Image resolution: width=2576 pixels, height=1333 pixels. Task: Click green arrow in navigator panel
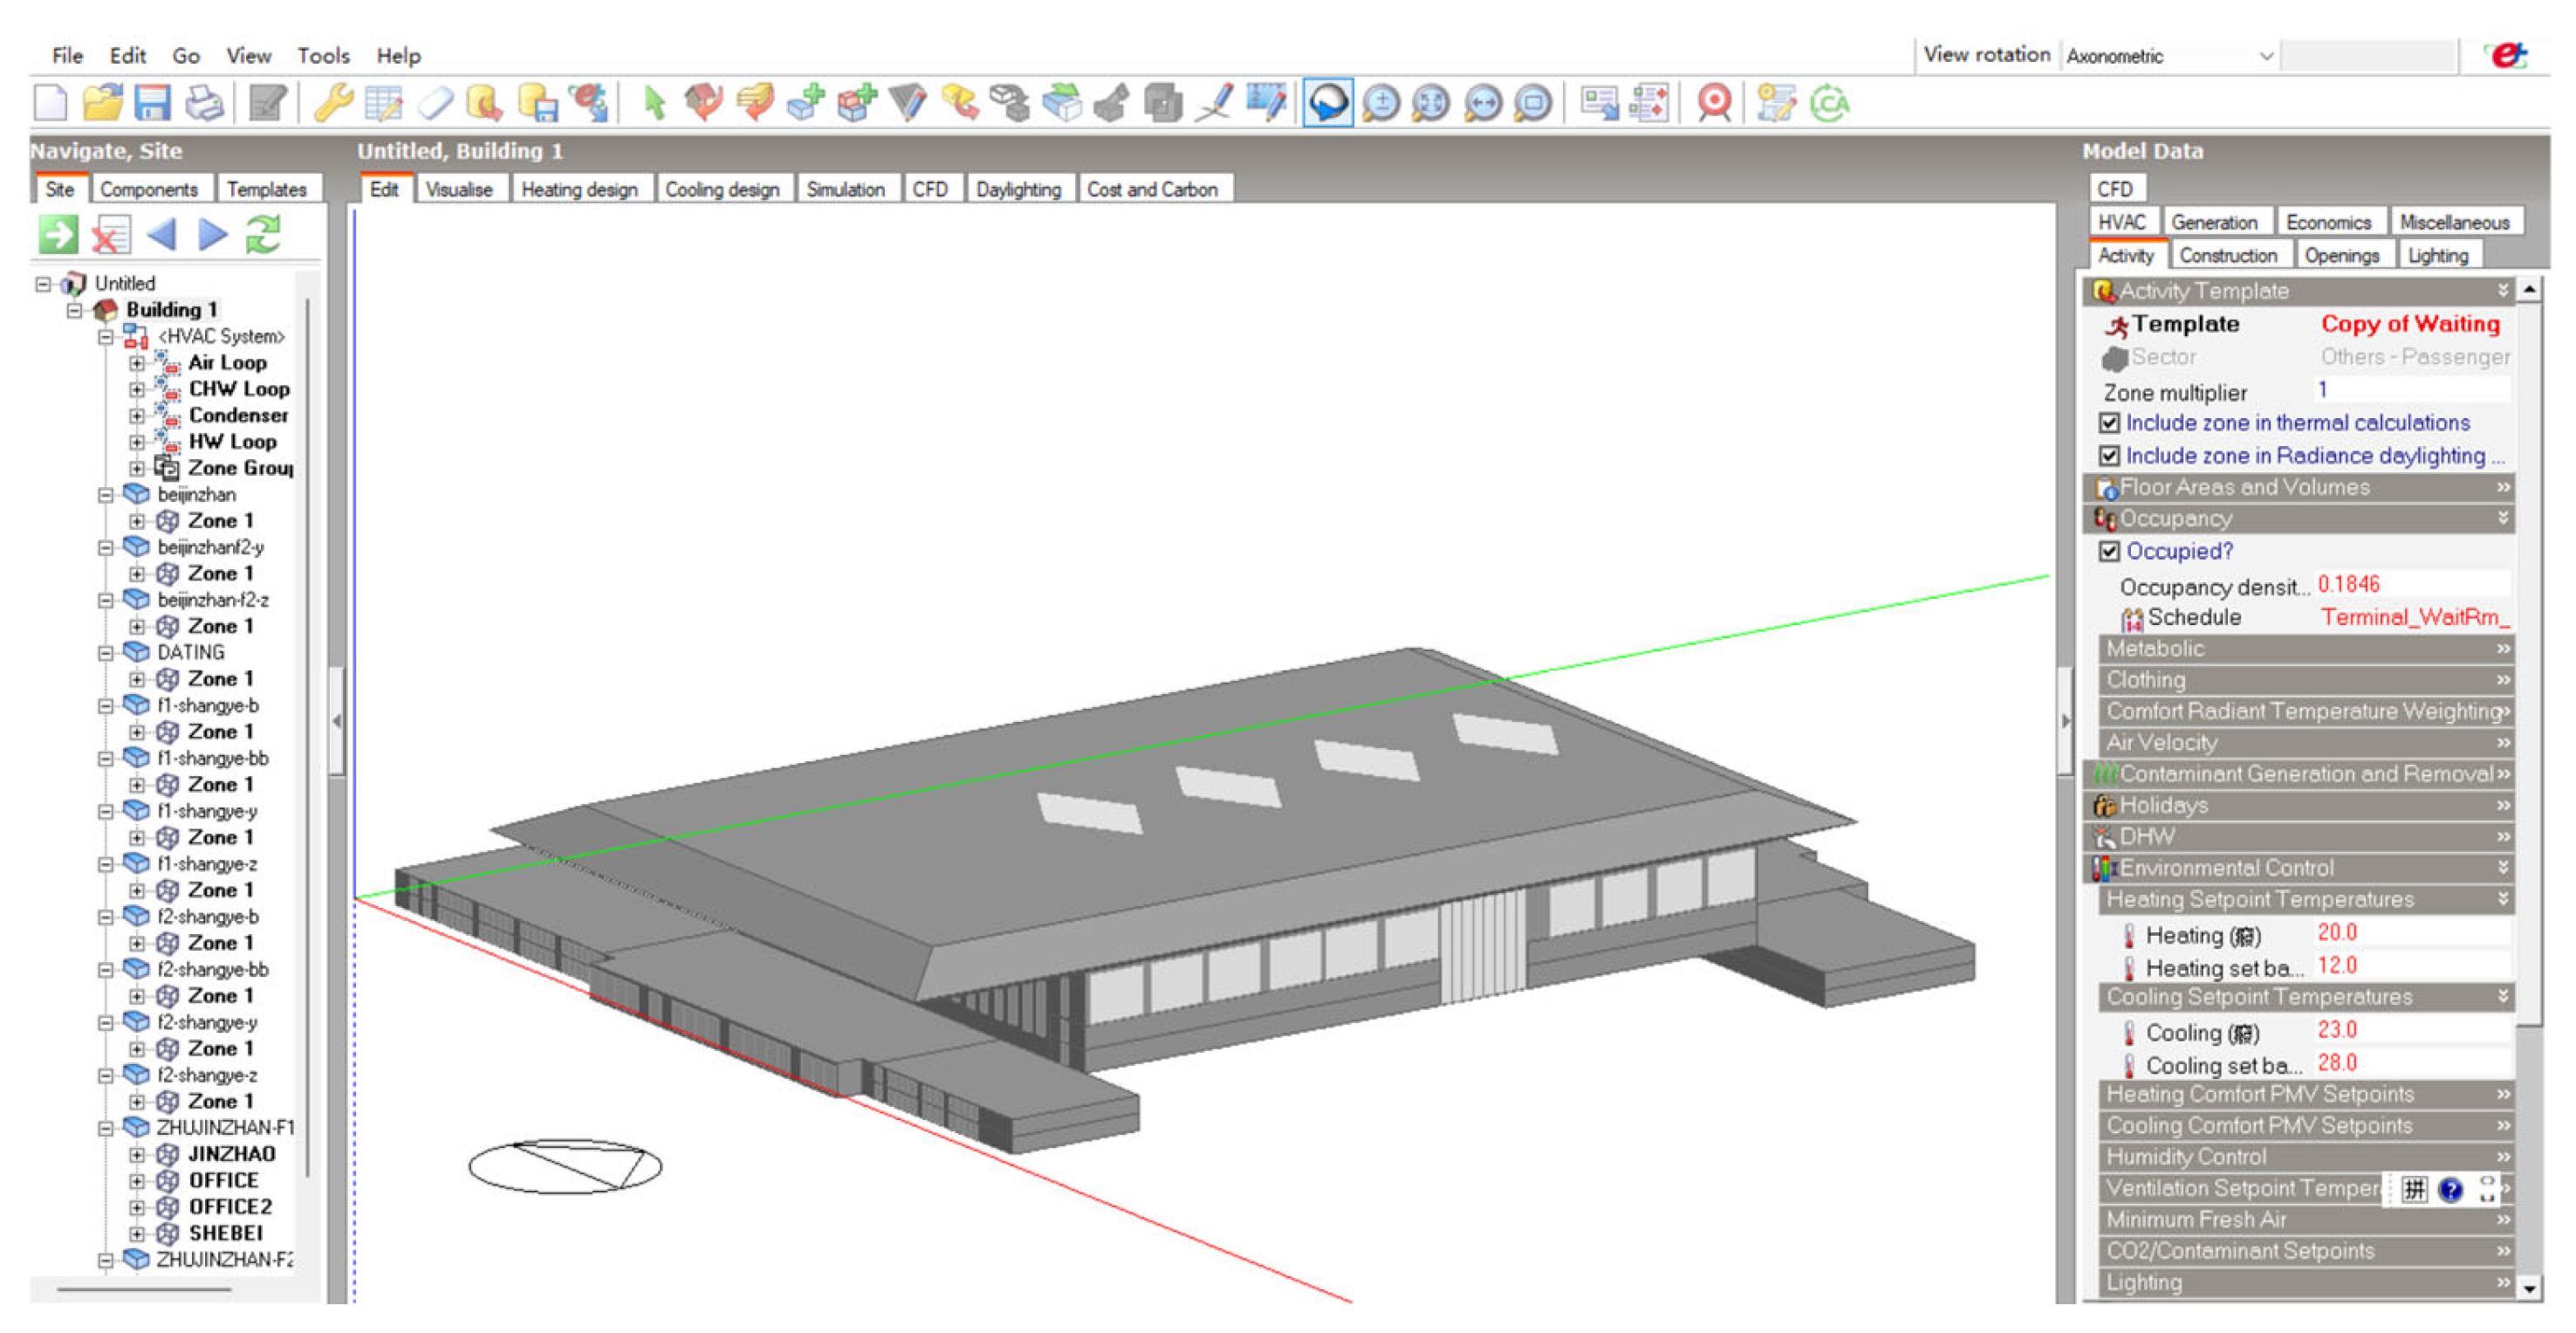pyautogui.click(x=58, y=235)
